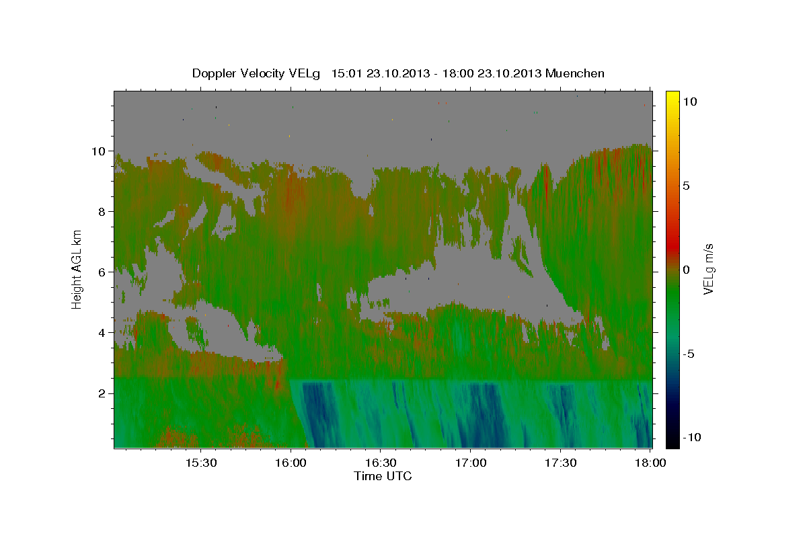Click the 'VELg m/s' colorbar label
The width and height of the screenshot is (807, 538).
(x=708, y=269)
